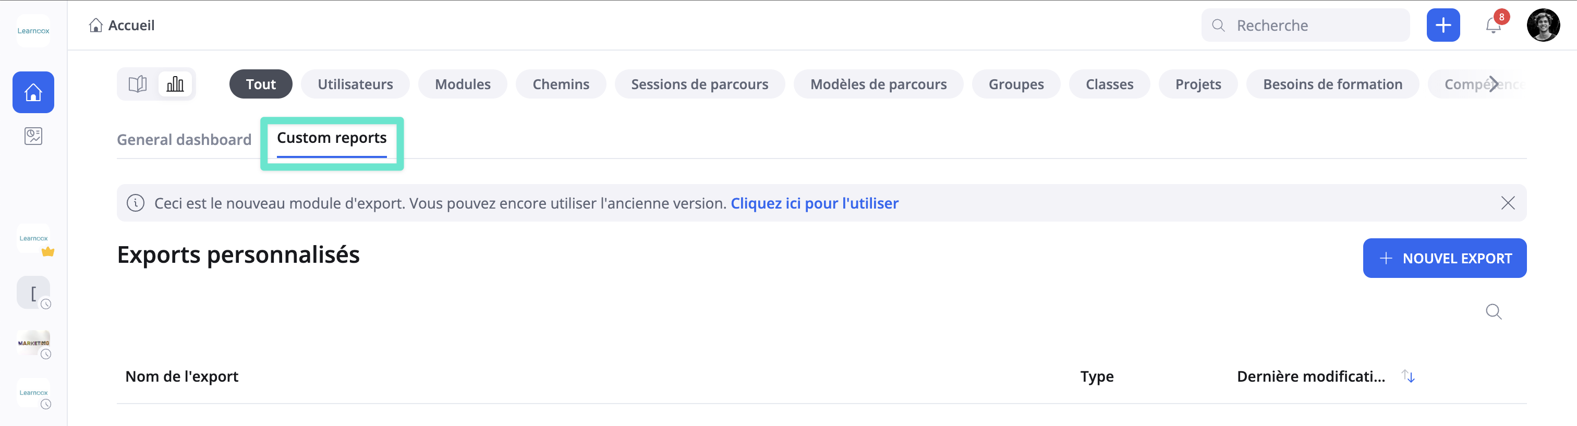Screen dimensions: 1577x426
Task: Switch to bar chart statistics view
Action: click(175, 84)
